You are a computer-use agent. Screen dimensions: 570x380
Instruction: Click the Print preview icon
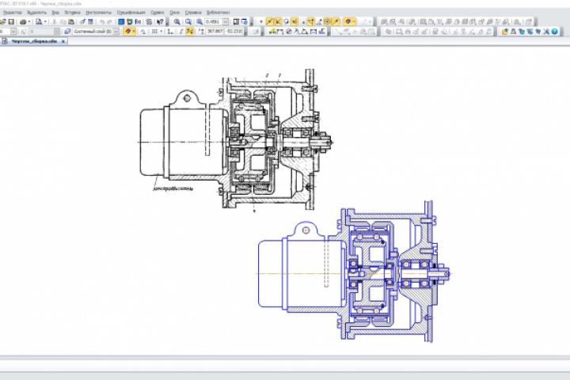click(39, 22)
